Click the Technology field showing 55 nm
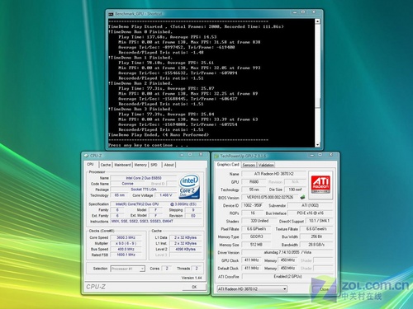The height and width of the screenshot is (309, 413). [x=254, y=190]
